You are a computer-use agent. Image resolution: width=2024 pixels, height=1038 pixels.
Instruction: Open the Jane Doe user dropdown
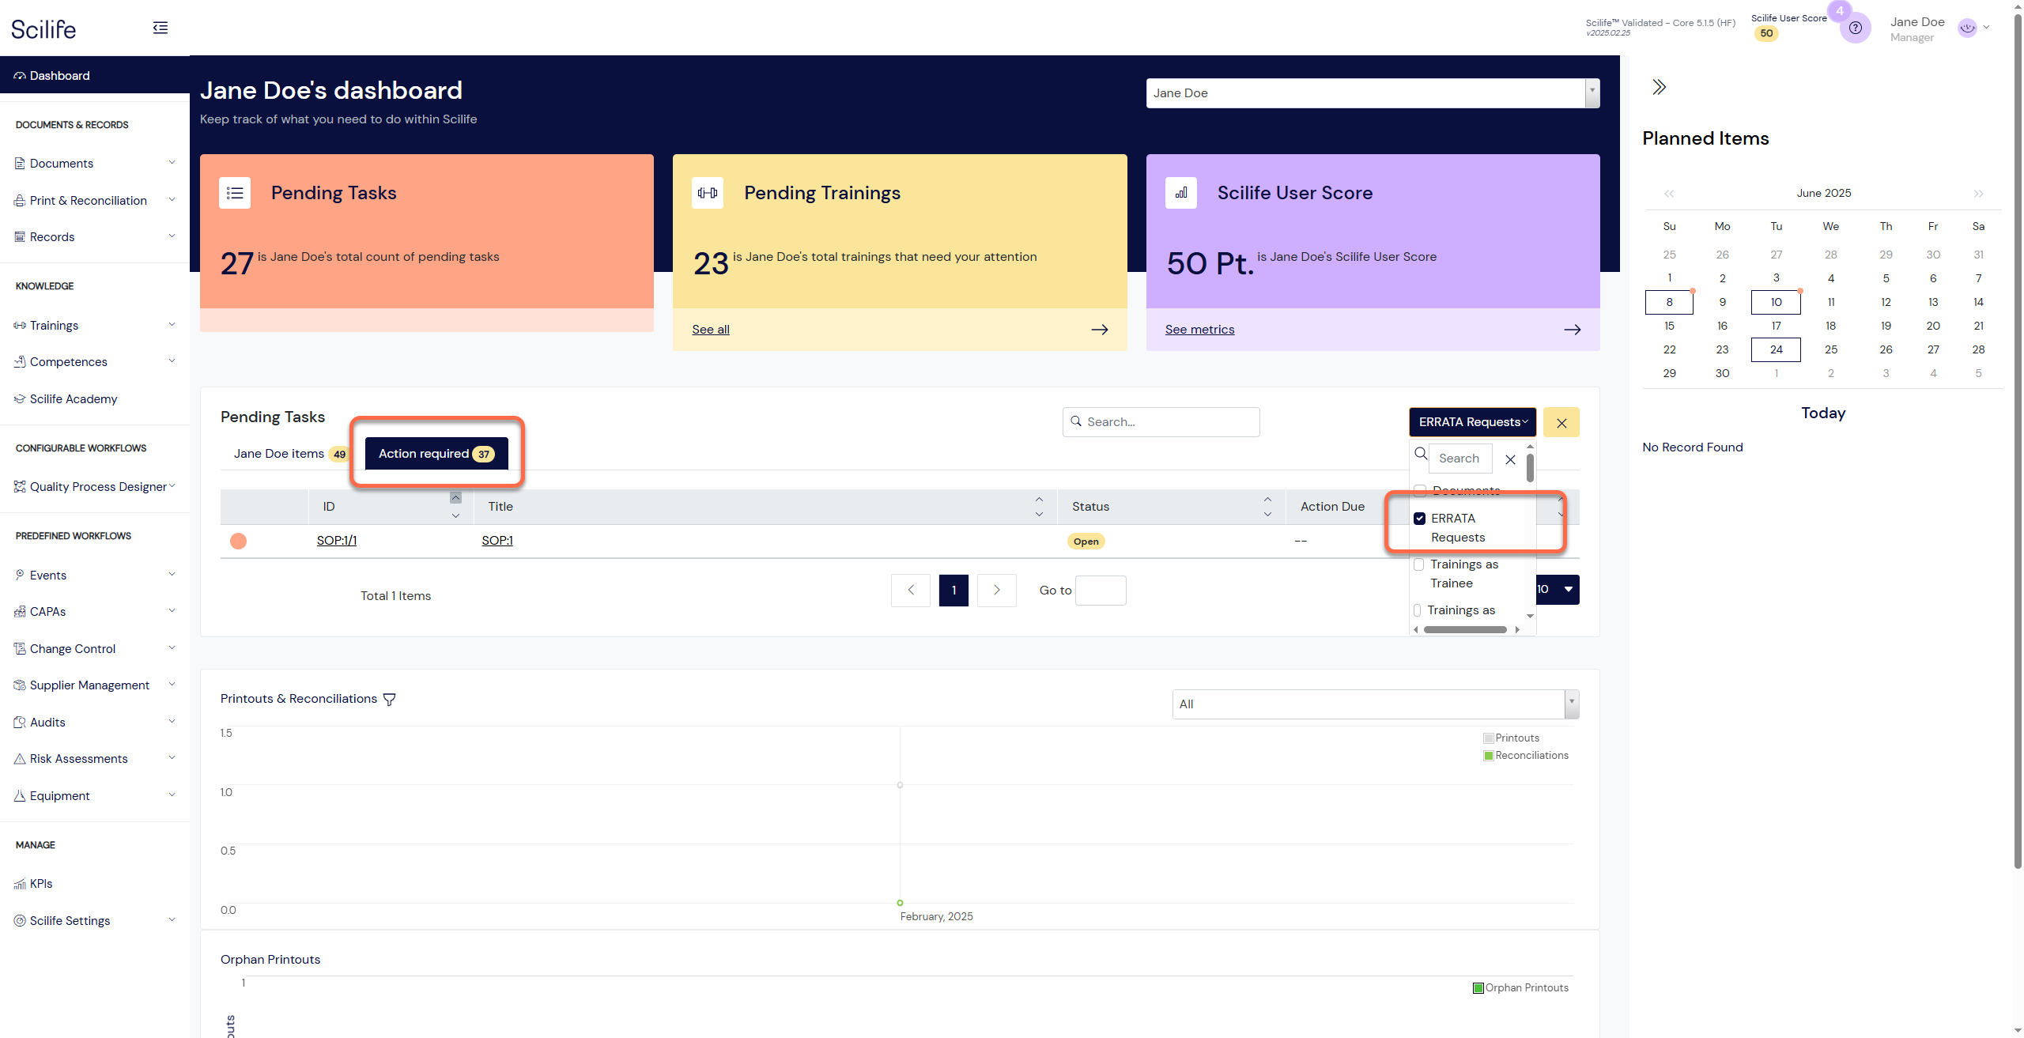click(x=1373, y=93)
